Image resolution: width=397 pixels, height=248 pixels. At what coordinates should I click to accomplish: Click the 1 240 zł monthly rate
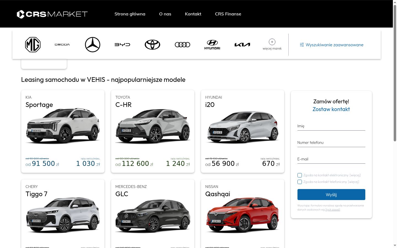(178, 164)
